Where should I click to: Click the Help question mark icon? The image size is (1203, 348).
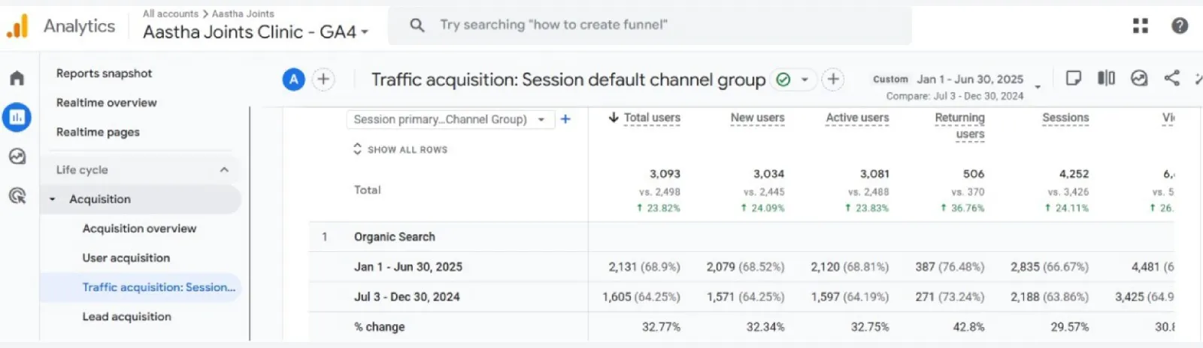(x=1180, y=25)
